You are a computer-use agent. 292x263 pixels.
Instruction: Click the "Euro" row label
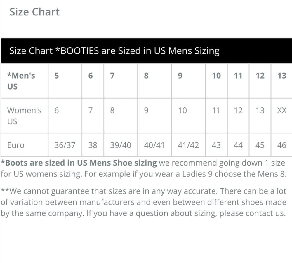pos(16,145)
